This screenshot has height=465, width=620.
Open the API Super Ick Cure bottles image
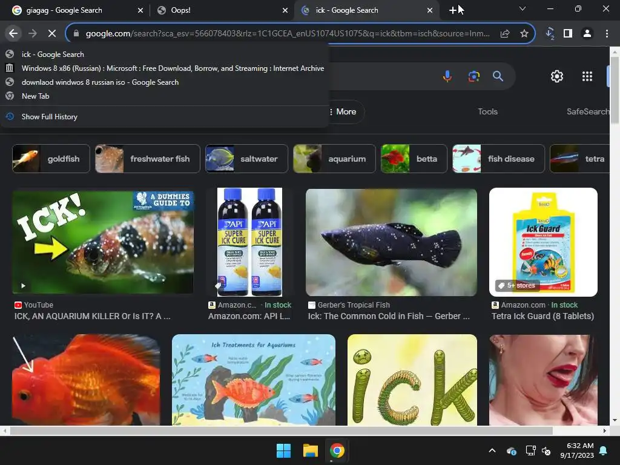point(249,242)
